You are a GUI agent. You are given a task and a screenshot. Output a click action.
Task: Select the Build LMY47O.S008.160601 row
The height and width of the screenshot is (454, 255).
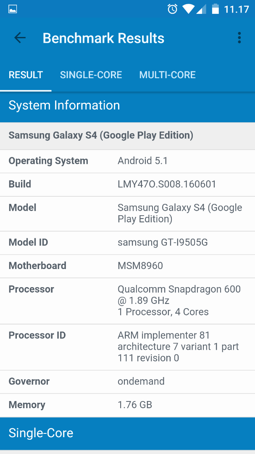[x=127, y=185]
